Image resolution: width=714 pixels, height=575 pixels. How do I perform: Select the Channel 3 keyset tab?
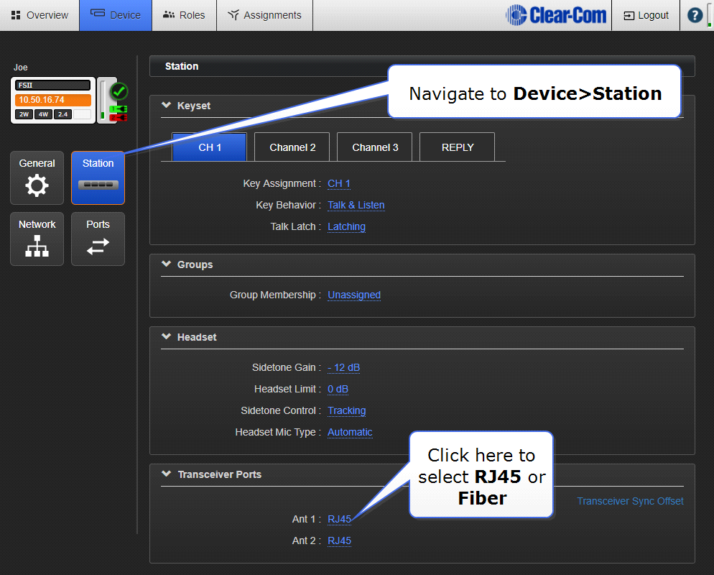375,147
